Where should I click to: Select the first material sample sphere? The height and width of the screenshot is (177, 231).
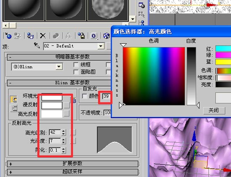24,10
